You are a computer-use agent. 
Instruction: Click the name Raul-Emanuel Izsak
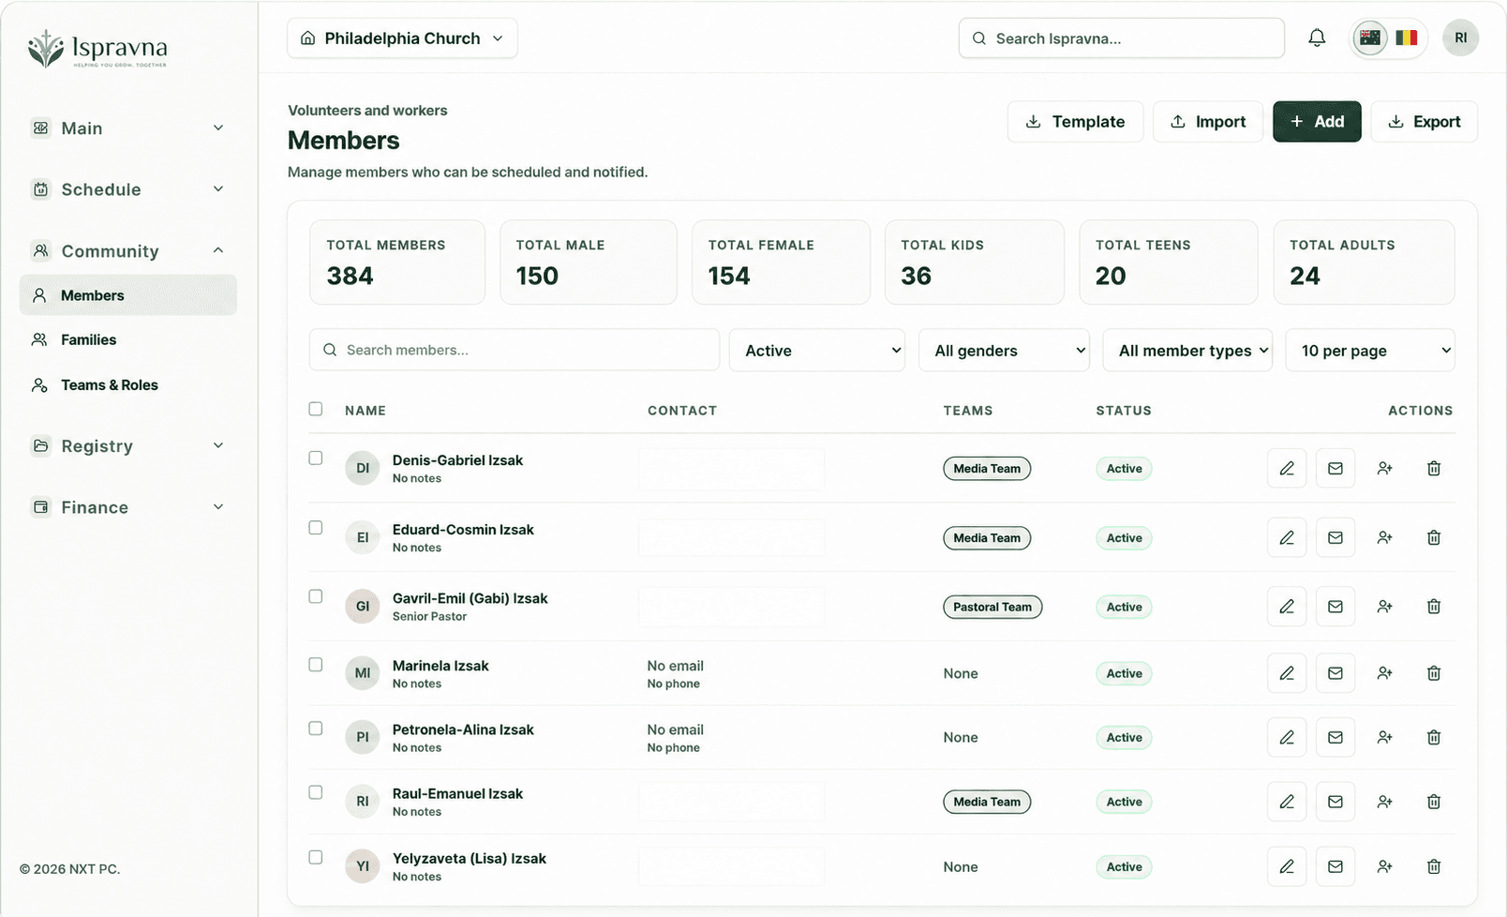(x=457, y=793)
